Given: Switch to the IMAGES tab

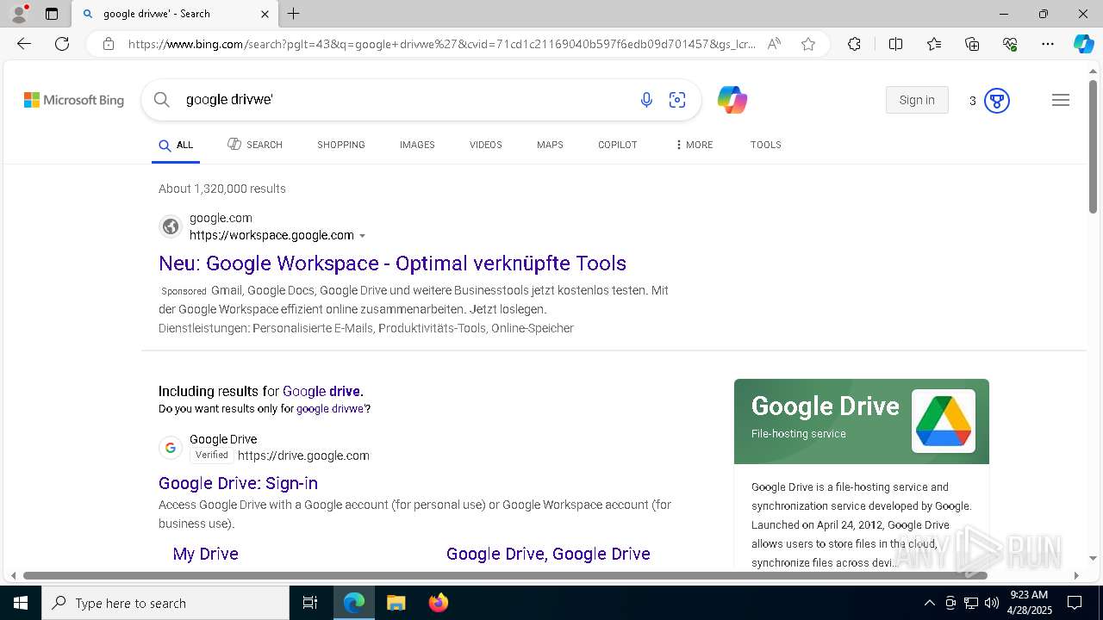Looking at the screenshot, I should (x=417, y=145).
